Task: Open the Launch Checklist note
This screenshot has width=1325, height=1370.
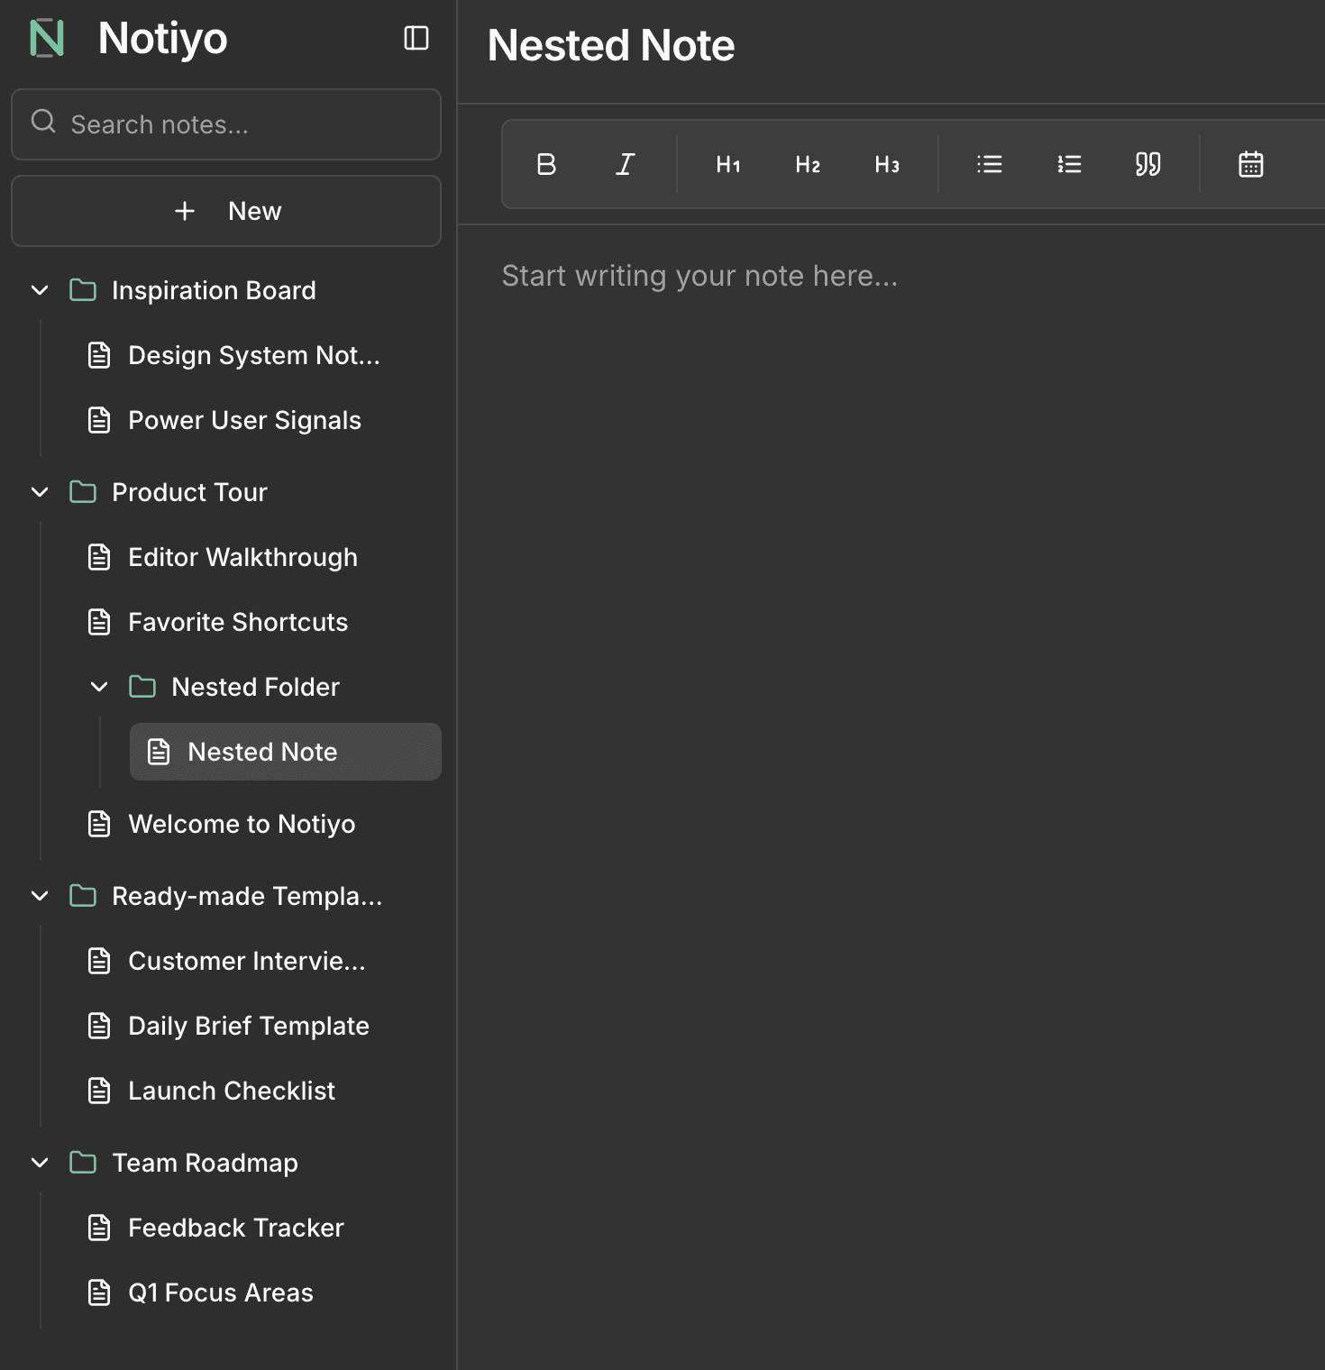Action: click(x=231, y=1090)
